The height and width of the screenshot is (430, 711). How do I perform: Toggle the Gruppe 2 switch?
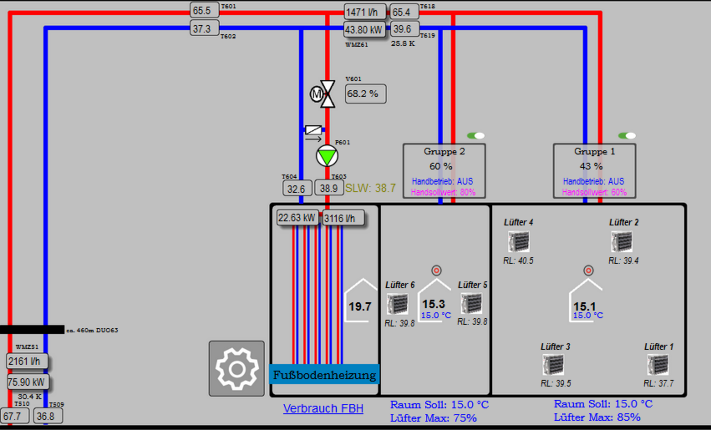pos(476,136)
